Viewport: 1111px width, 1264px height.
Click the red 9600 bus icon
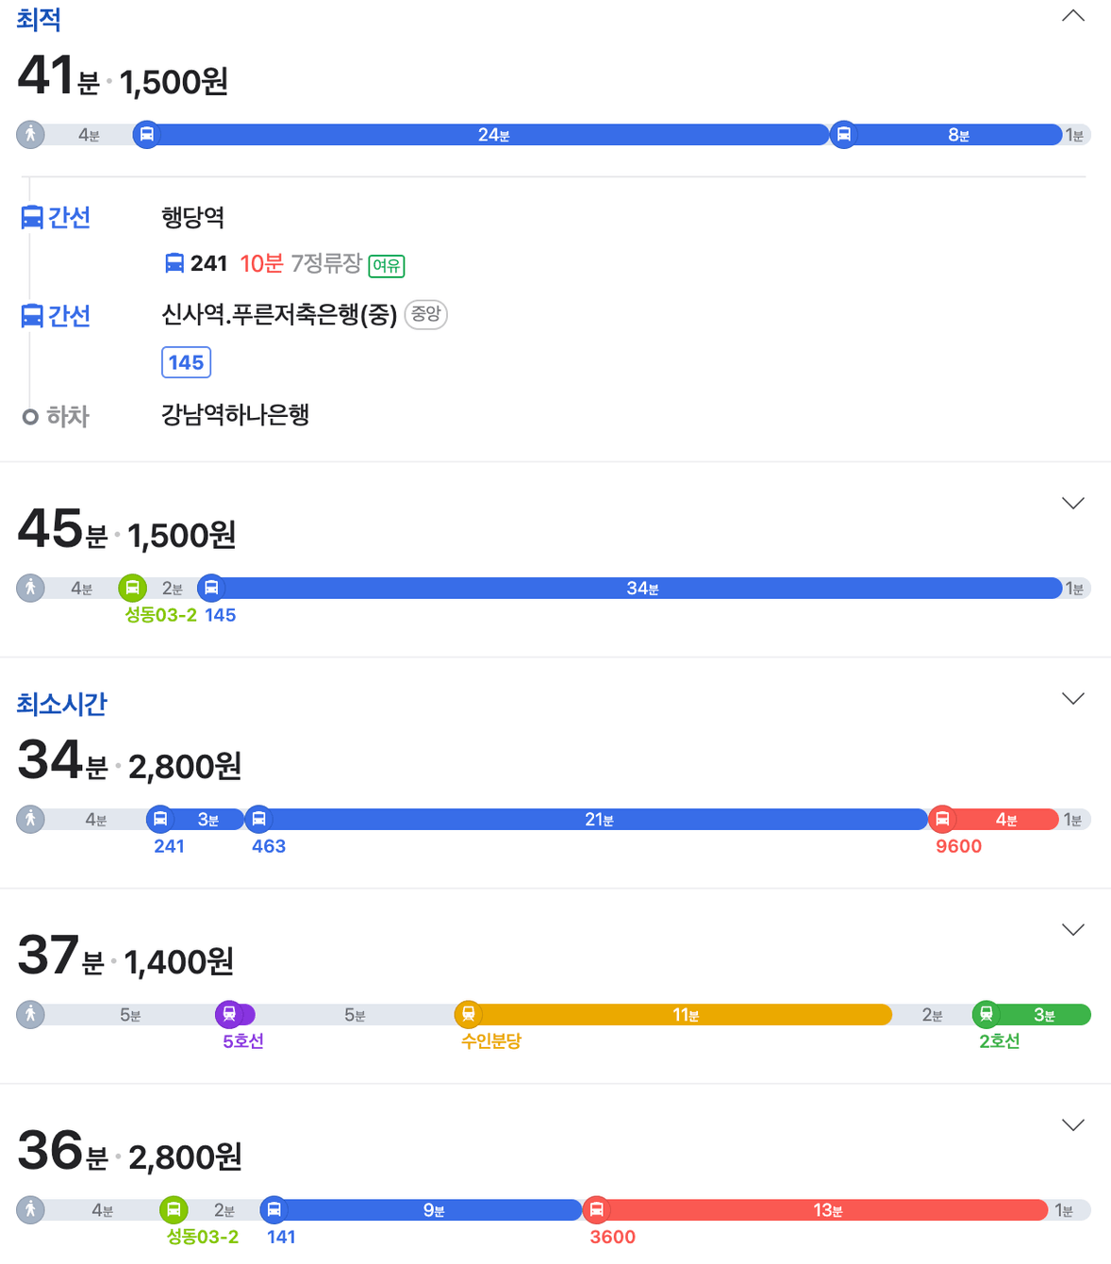[941, 819]
